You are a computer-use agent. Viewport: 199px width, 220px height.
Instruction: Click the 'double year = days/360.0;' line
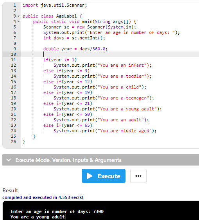[75, 49]
